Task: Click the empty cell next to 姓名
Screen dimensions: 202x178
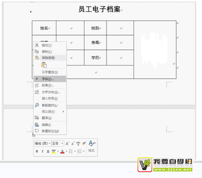Action: 70,28
